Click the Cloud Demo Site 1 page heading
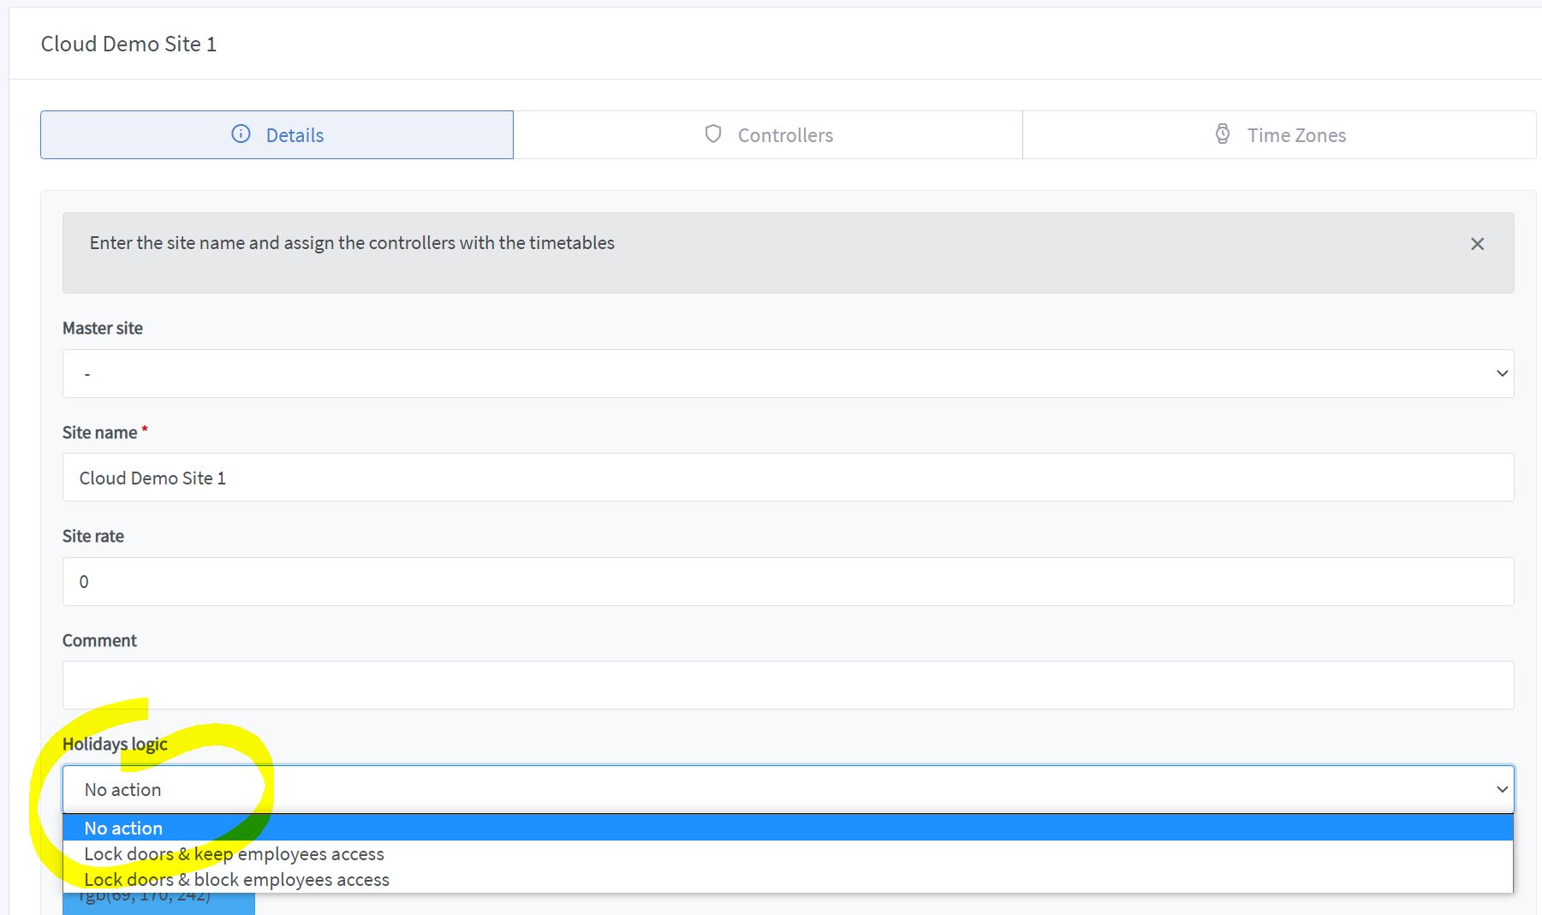 128,44
